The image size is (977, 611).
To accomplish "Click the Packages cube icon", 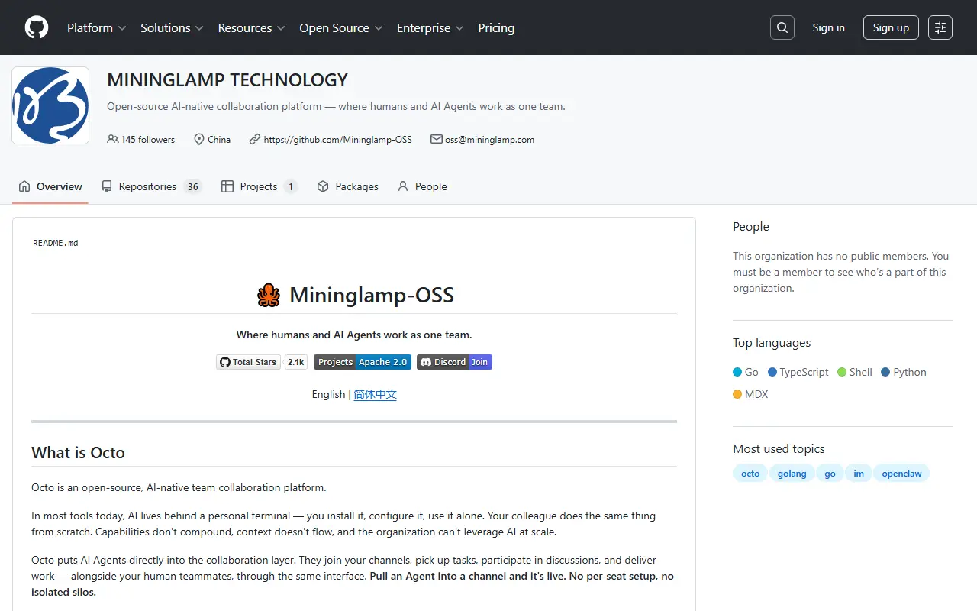I will click(x=323, y=186).
